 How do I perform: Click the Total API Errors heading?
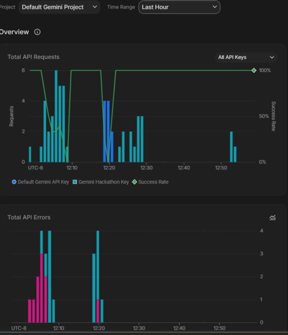[x=29, y=217]
